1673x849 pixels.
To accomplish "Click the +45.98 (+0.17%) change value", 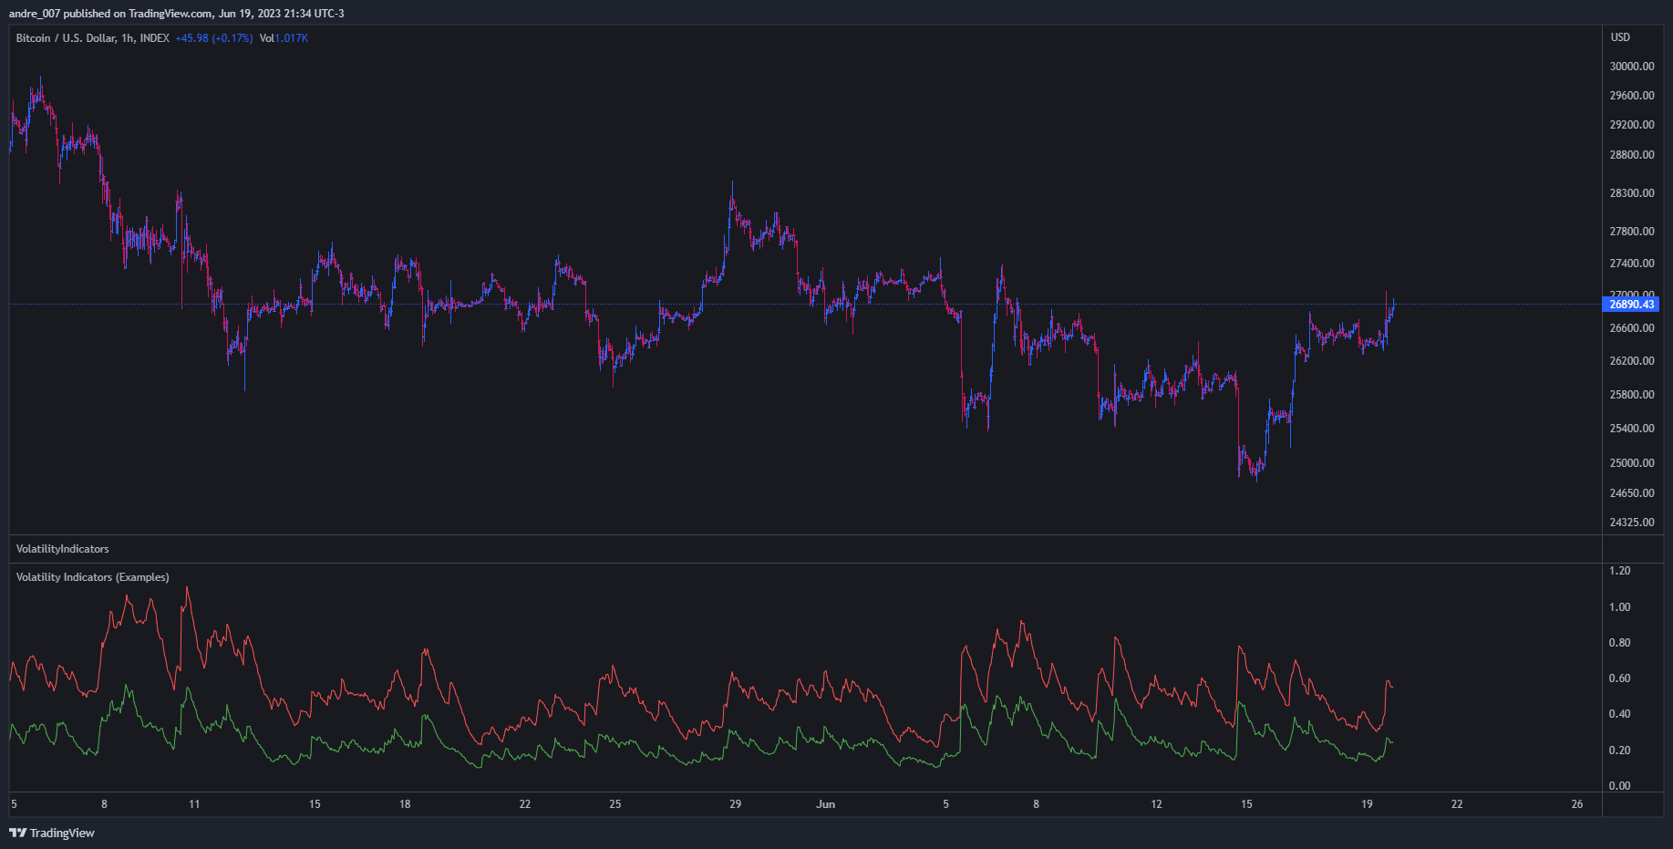I will (x=214, y=38).
